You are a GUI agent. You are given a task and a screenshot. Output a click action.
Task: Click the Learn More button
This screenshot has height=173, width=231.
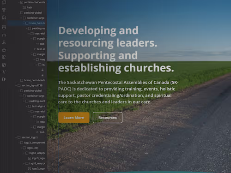point(74,118)
